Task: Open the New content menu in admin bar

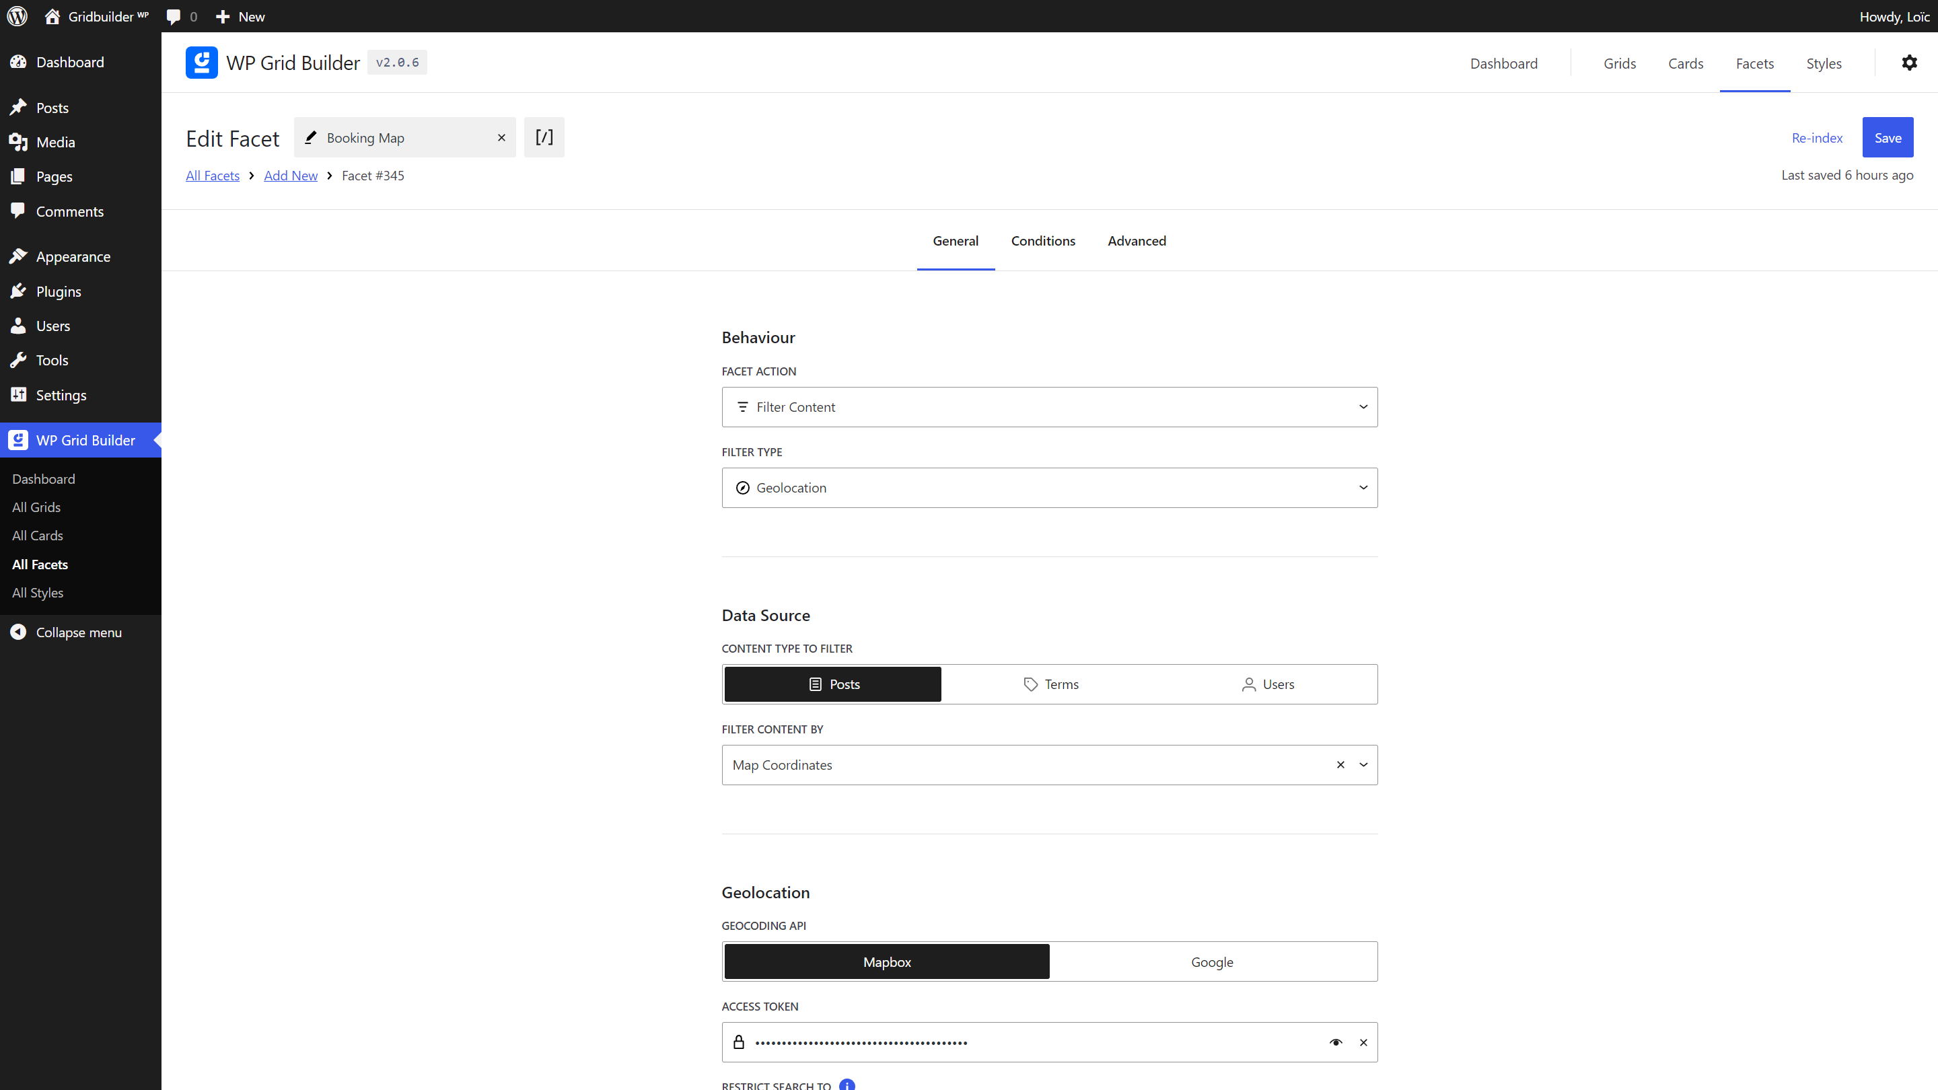Action: (240, 15)
